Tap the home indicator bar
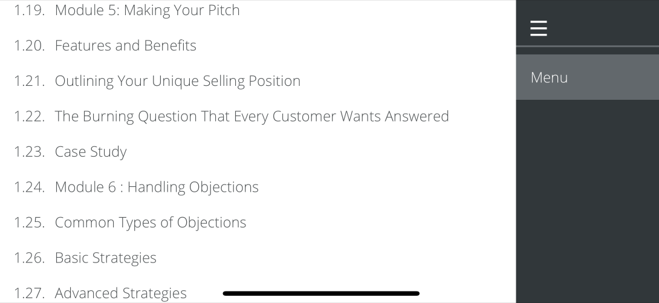659x303 pixels. 320,293
